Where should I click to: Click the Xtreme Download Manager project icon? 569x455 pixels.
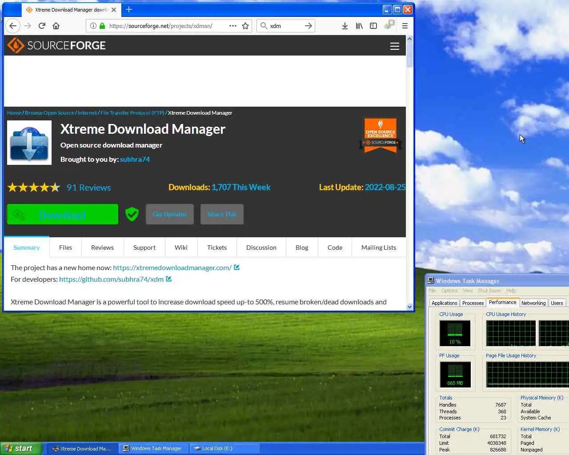coord(29,143)
